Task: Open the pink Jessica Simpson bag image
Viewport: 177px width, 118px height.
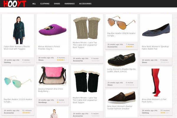Action: [53, 76]
